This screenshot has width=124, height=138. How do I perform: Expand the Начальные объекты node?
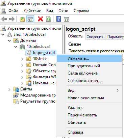(x=22, y=83)
